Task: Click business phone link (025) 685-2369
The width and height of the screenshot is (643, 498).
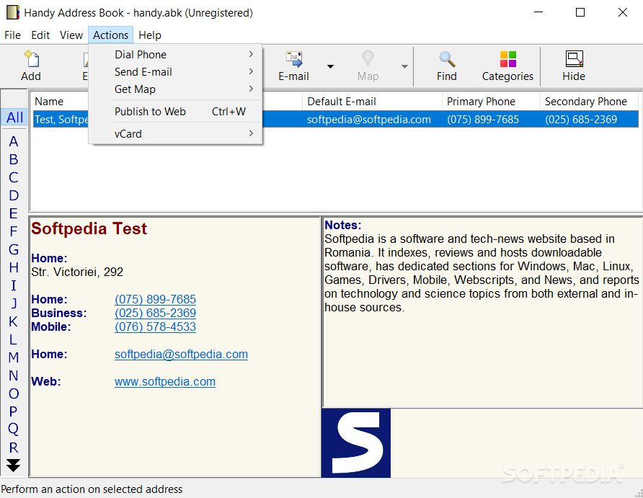Action: pyautogui.click(x=156, y=314)
